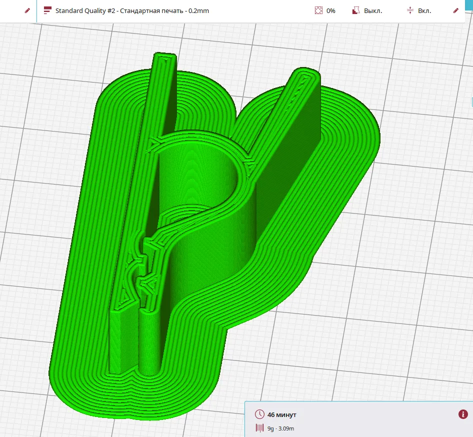This screenshot has width=473, height=437.
Task: Open the infill setting showing 0%
Action: tap(330, 10)
